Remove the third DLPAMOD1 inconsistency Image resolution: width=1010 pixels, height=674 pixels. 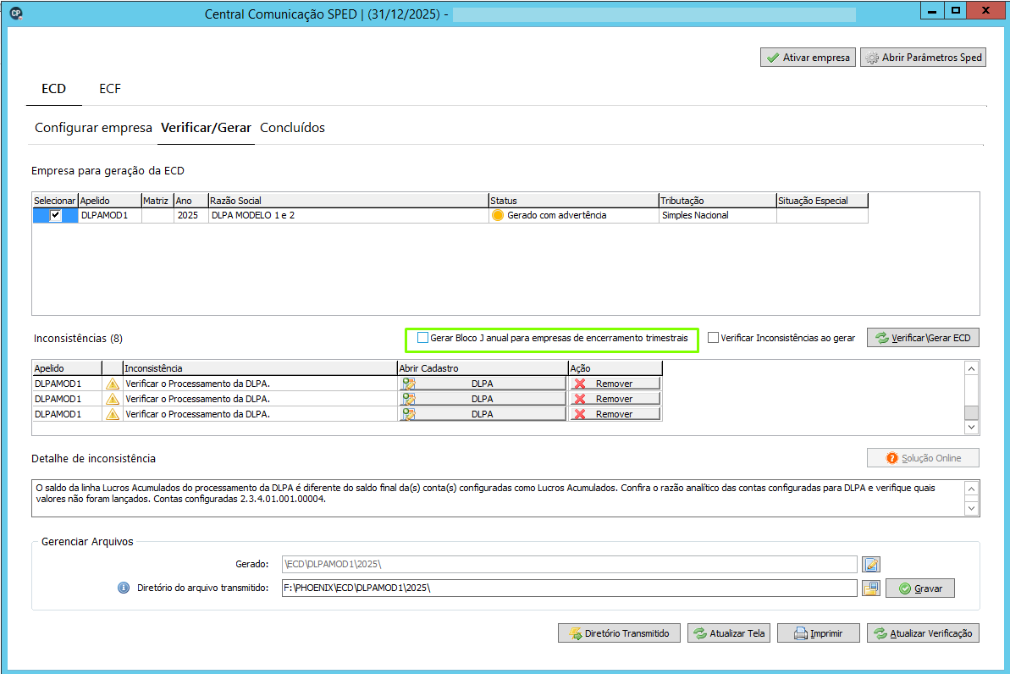click(x=615, y=414)
